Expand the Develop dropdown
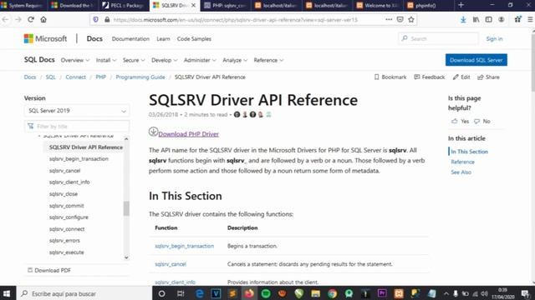 pos(165,60)
